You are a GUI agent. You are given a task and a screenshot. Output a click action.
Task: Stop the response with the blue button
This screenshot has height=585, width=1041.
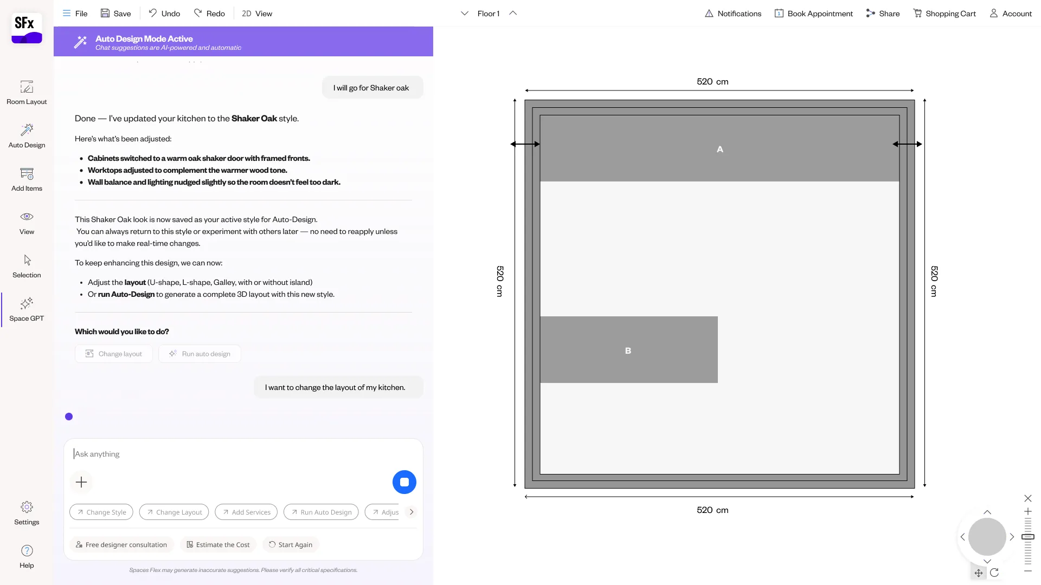pyautogui.click(x=404, y=482)
